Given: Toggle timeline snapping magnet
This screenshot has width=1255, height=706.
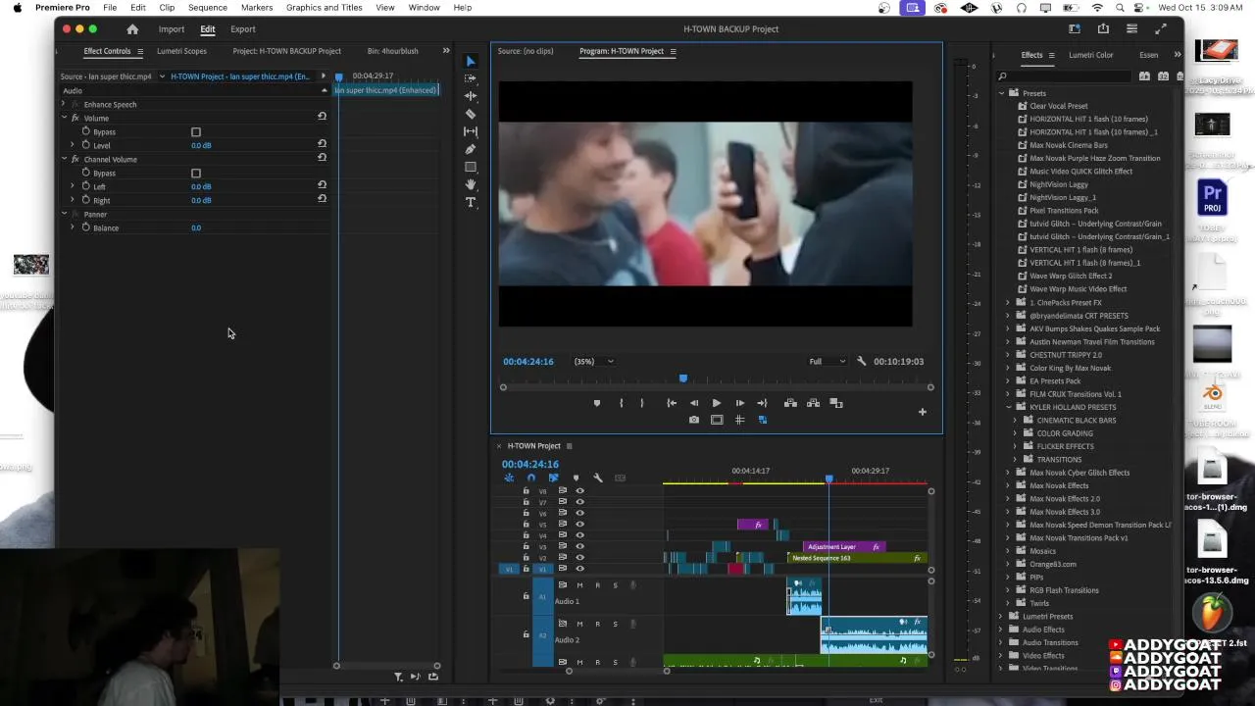Looking at the screenshot, I should point(530,478).
